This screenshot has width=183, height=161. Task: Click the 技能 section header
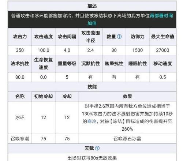pos(92,87)
